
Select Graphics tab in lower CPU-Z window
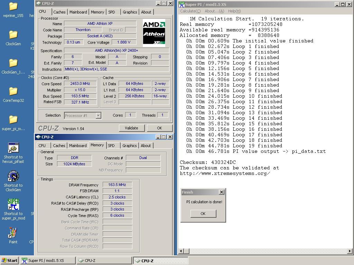pyautogui.click(x=130, y=146)
